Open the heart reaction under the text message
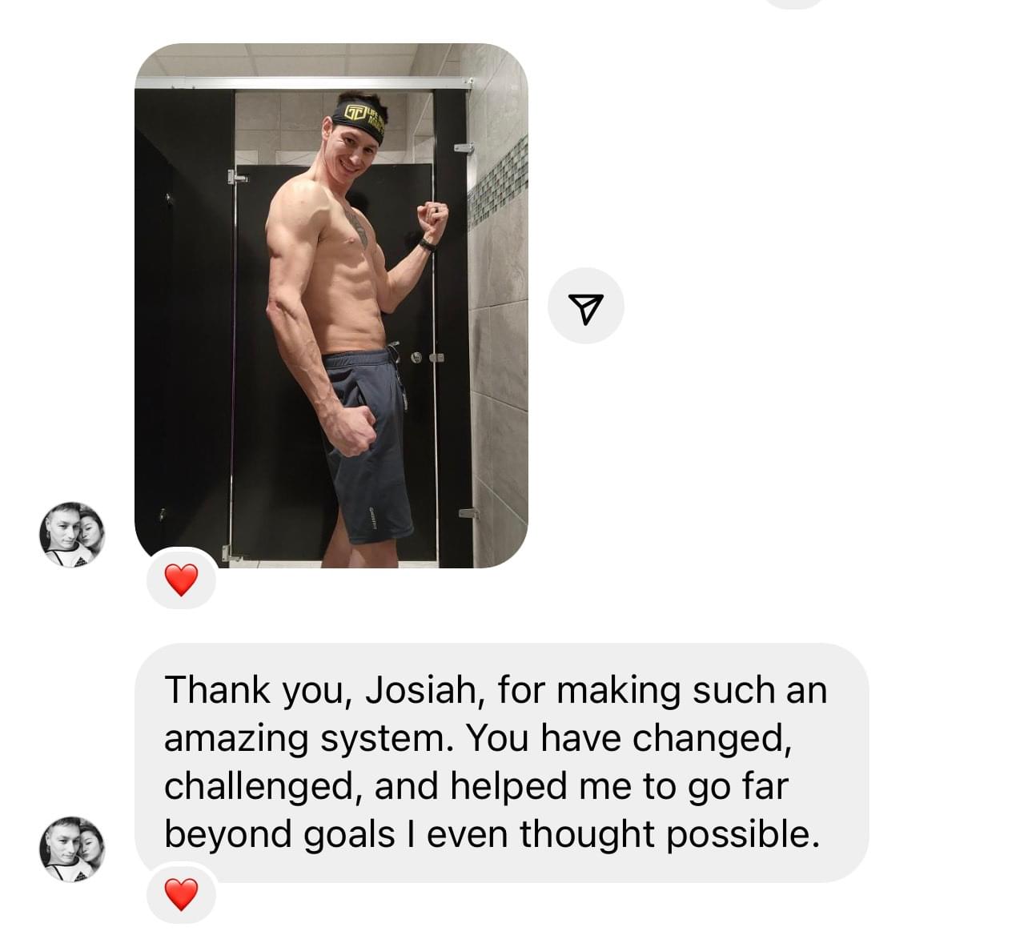The image size is (1028, 935). tap(181, 894)
